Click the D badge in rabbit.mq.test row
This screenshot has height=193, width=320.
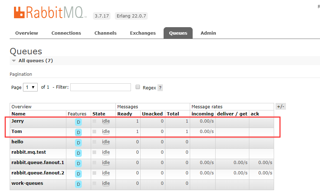coord(78,153)
